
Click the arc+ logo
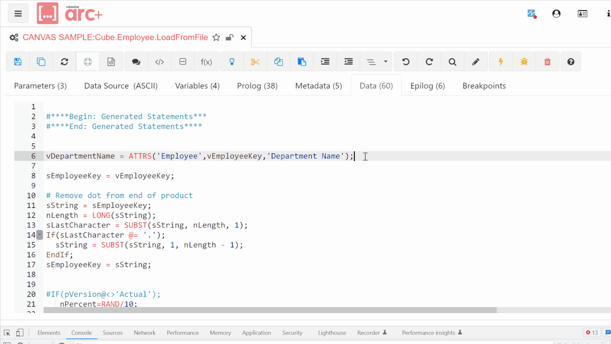click(x=69, y=13)
